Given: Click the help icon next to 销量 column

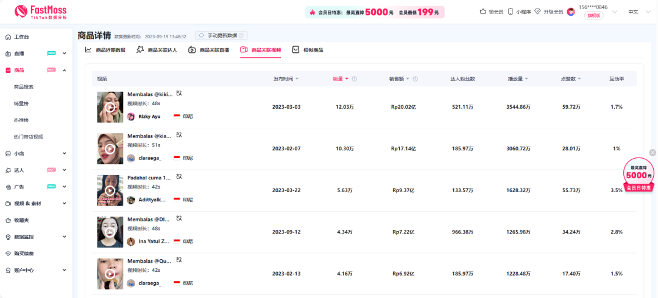Looking at the screenshot, I should click(x=355, y=79).
